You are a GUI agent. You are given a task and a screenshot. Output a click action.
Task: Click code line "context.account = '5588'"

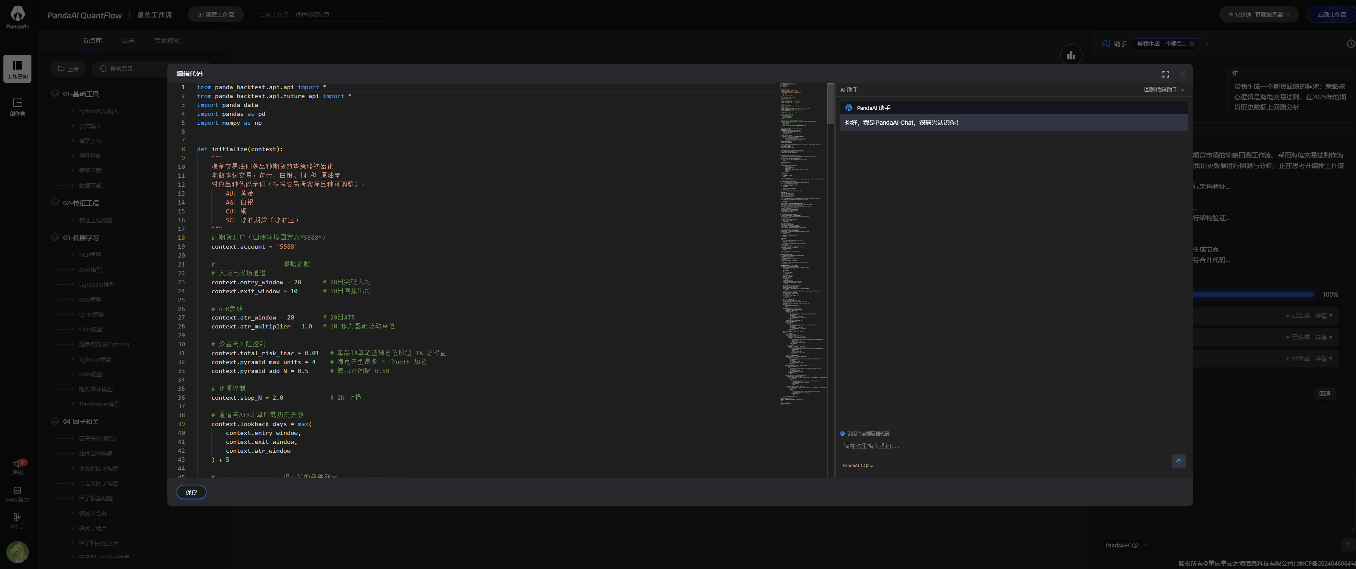pyautogui.click(x=254, y=247)
